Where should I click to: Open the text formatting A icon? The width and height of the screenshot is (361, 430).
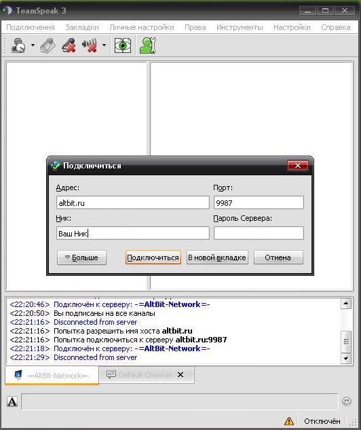point(12,401)
